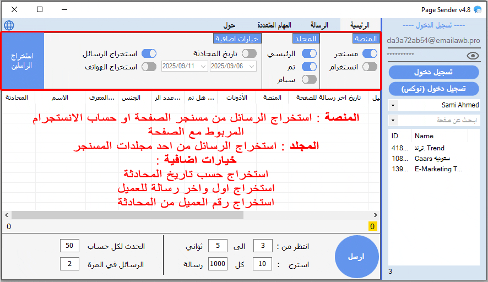Click the الى wait field showing 5
488x282 pixels.
tap(218, 246)
